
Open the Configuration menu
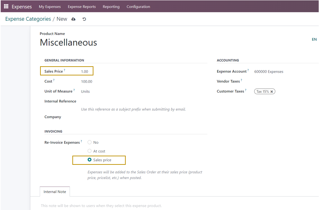click(x=138, y=7)
